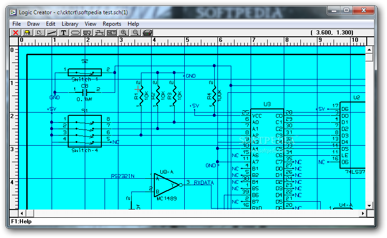Screen dimensions: 387x238
Task: Click the U4-A reference label
Action: [346, 205]
